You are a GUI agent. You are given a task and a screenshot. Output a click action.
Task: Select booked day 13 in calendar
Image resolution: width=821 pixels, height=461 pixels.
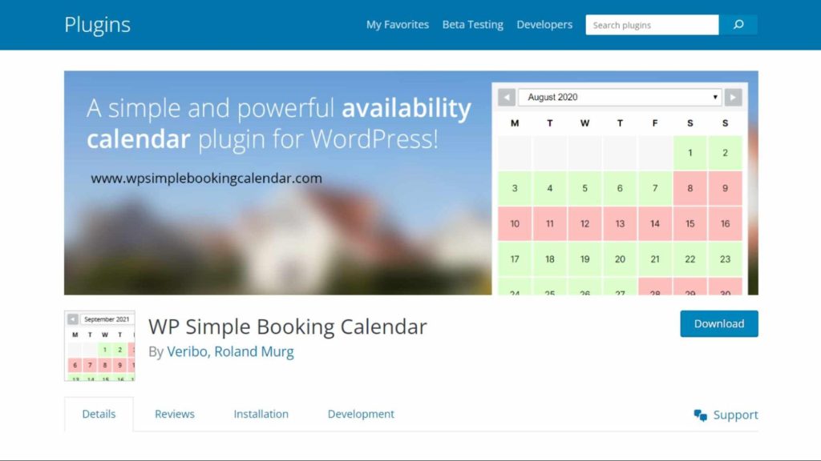click(x=620, y=224)
